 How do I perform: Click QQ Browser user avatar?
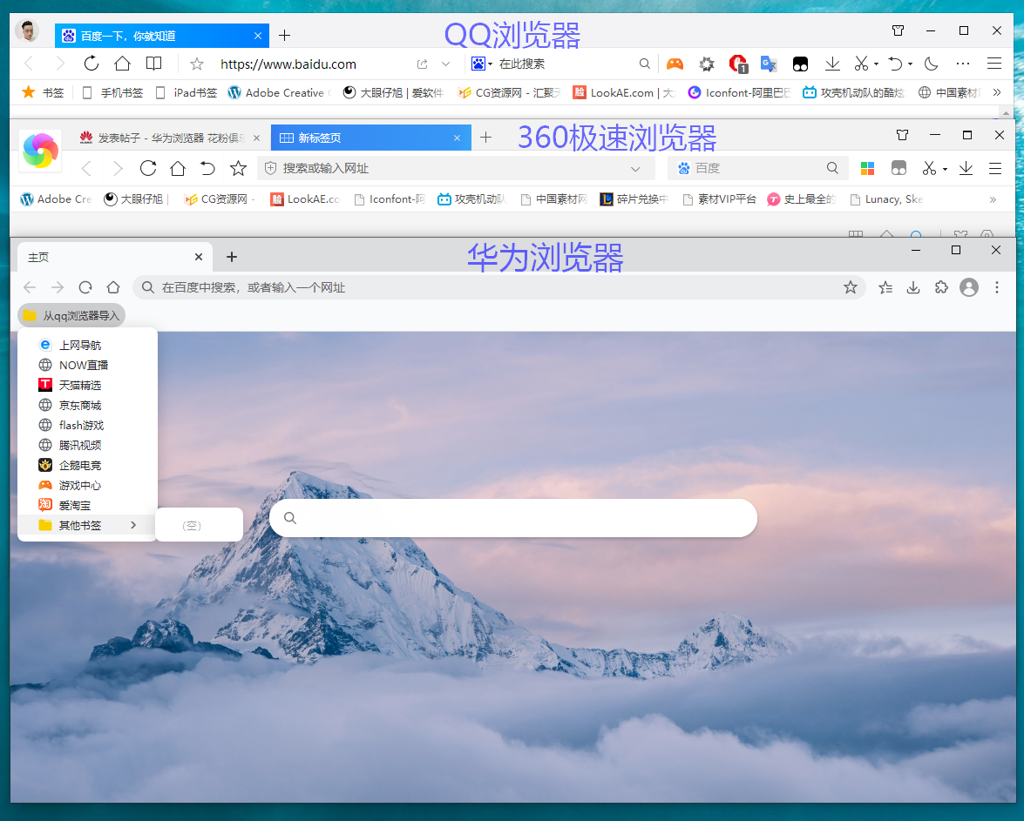pos(27,30)
